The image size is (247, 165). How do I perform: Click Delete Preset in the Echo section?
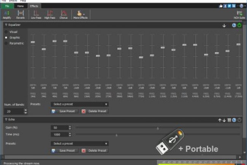pyautogui.click(x=94, y=151)
